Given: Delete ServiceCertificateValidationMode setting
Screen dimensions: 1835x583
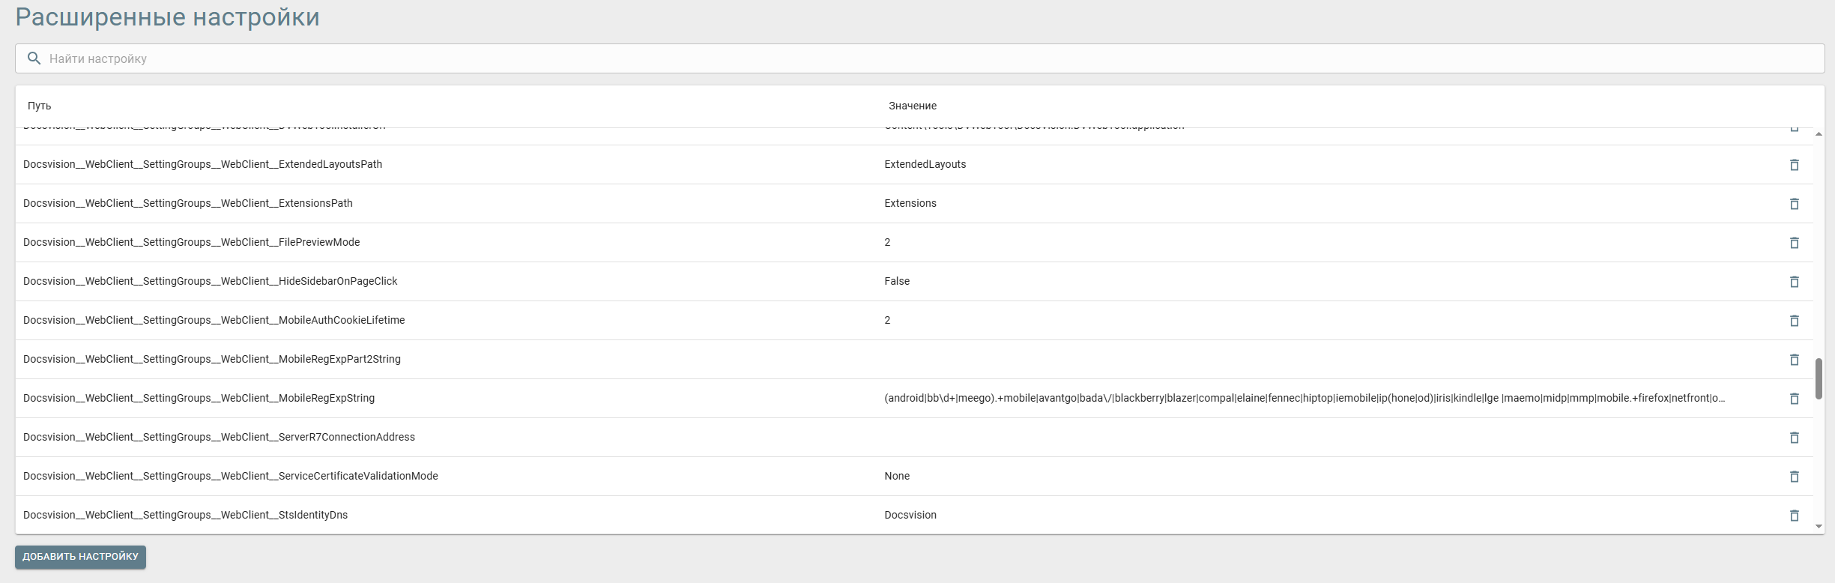Looking at the screenshot, I should [1794, 477].
